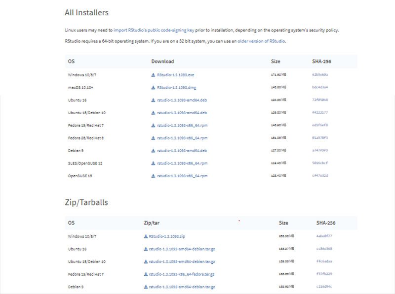Click download icon in Ubuntu 18/Debian 10 tarball row

(146, 261)
